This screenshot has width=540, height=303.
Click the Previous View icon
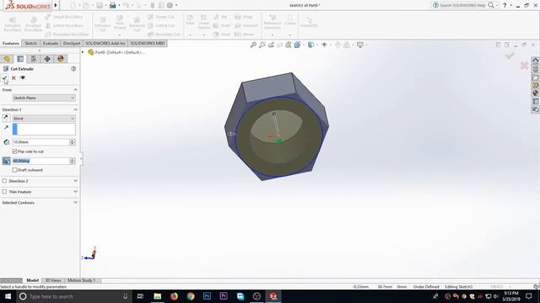[271, 45]
